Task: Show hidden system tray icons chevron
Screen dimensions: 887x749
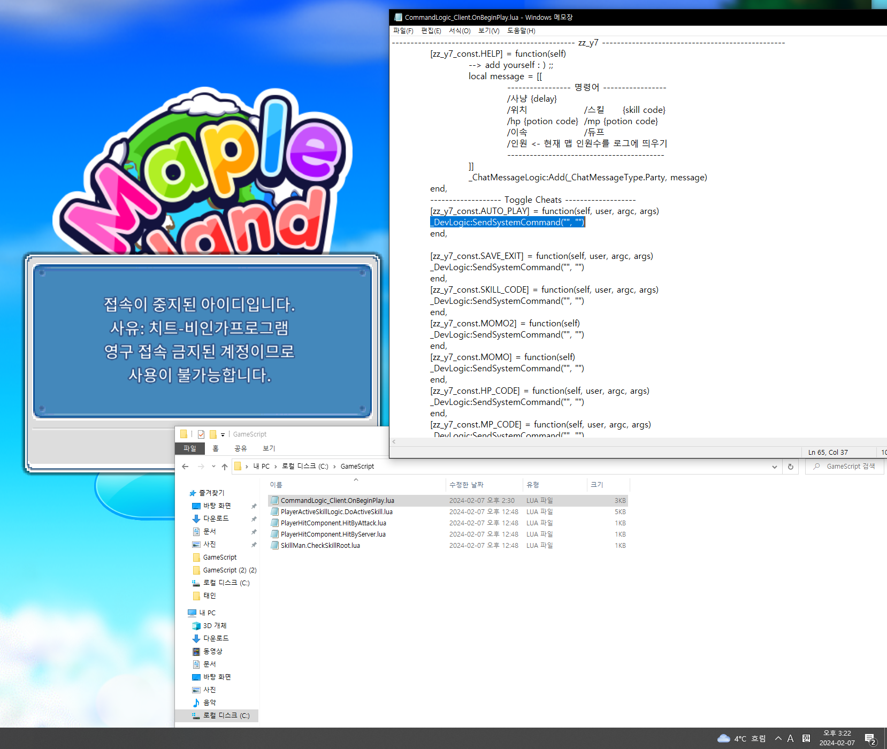Action: [x=778, y=738]
